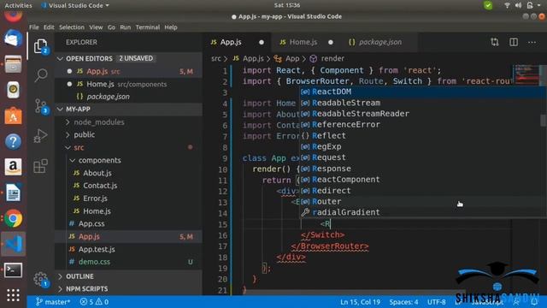Screen dimensions: 547x308
Task: Open the Selection menu
Action: (x=72, y=27)
